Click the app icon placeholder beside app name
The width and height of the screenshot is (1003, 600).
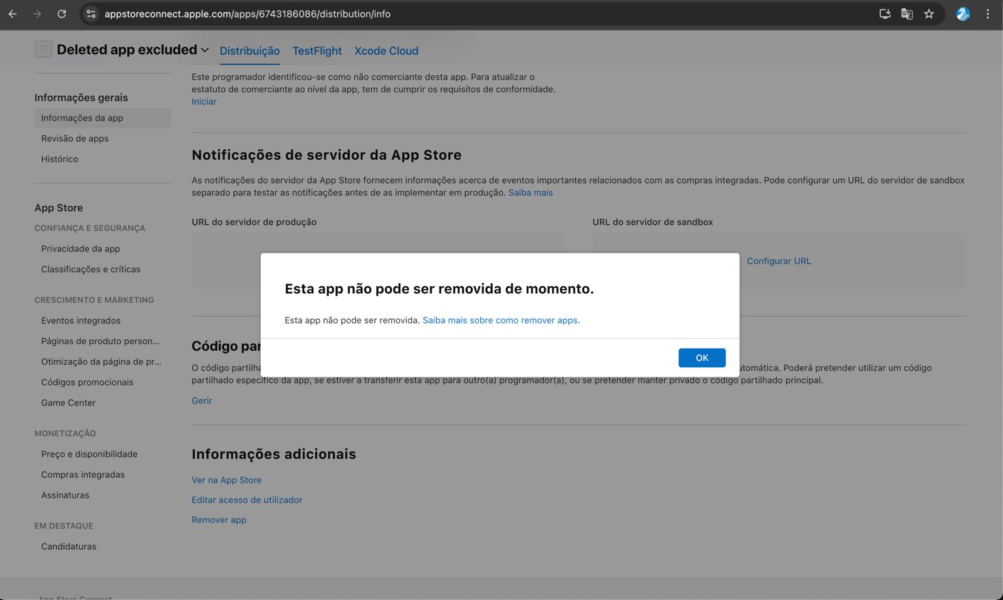tap(43, 50)
